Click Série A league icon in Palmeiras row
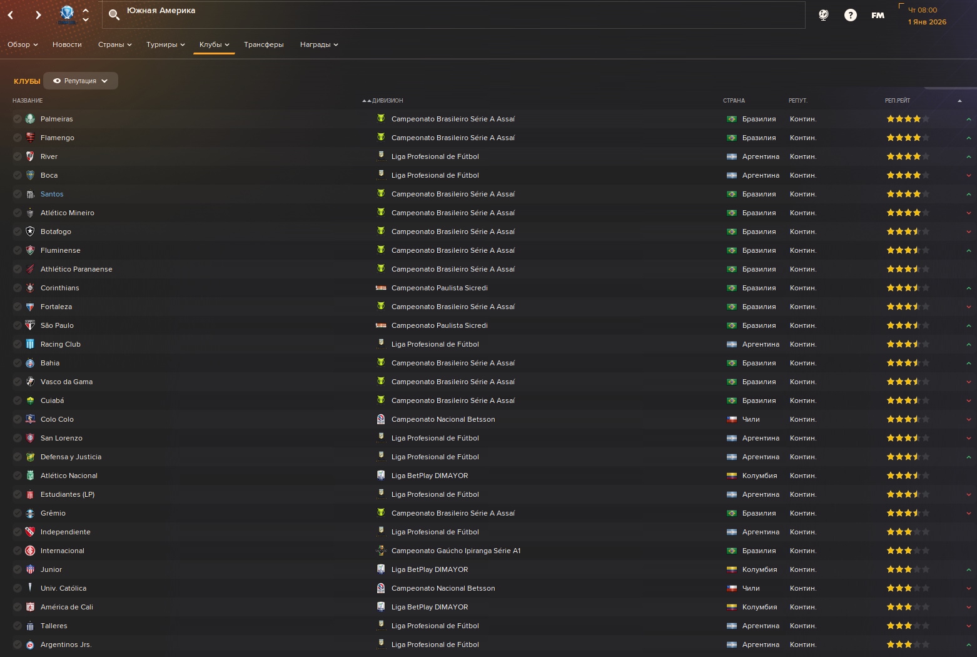This screenshot has height=657, width=977. pyautogui.click(x=381, y=118)
